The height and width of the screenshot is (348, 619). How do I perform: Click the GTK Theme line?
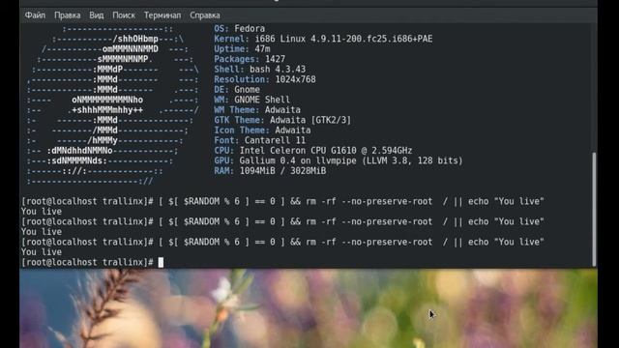[x=282, y=120]
